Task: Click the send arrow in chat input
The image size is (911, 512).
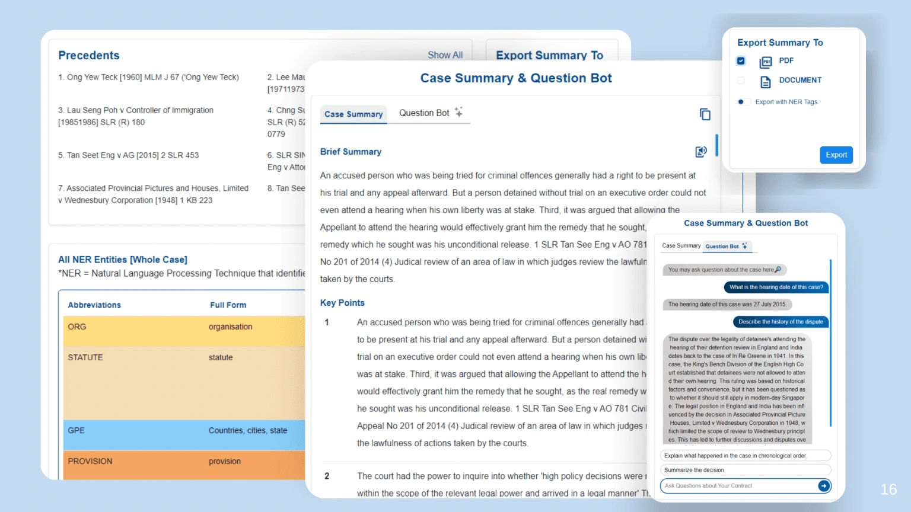Action: [823, 486]
